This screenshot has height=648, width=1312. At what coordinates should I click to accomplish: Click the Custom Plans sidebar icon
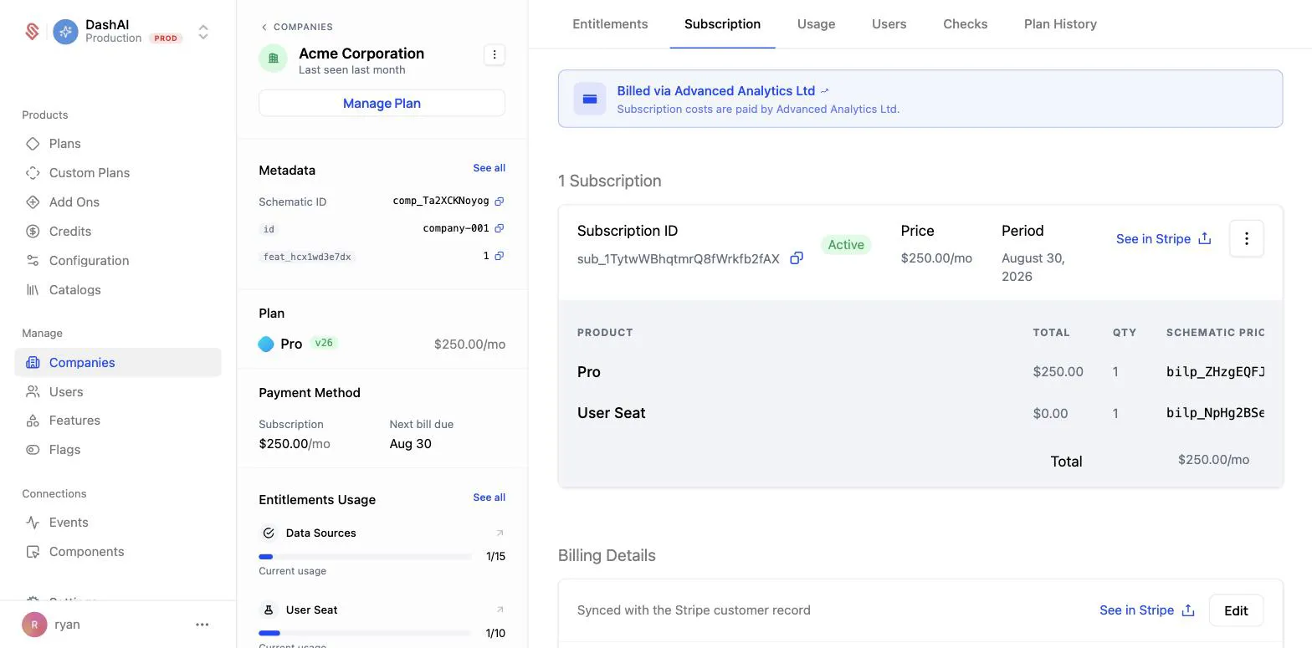33,173
